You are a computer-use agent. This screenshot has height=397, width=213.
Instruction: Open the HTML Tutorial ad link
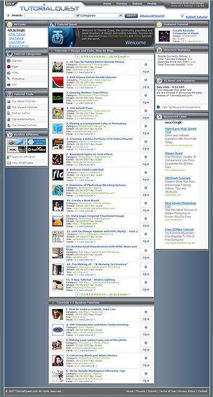(x=17, y=34)
